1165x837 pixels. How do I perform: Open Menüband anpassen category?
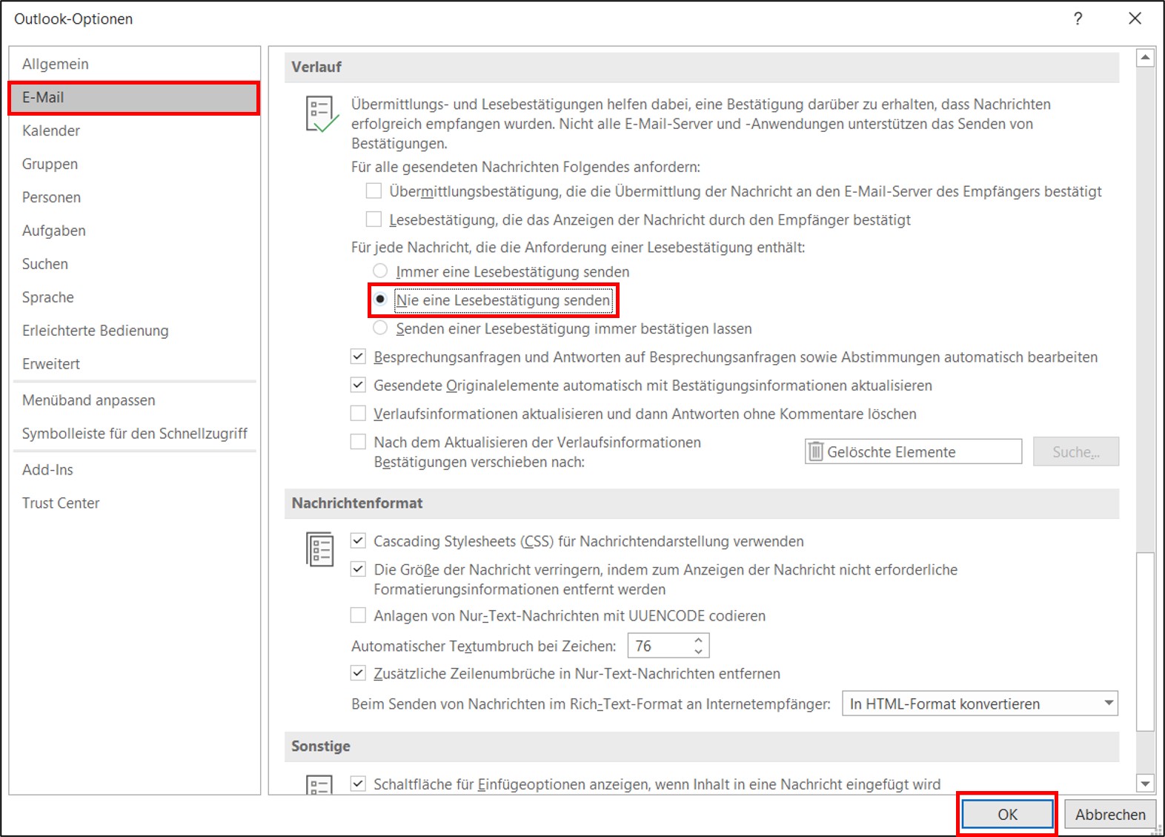(134, 400)
